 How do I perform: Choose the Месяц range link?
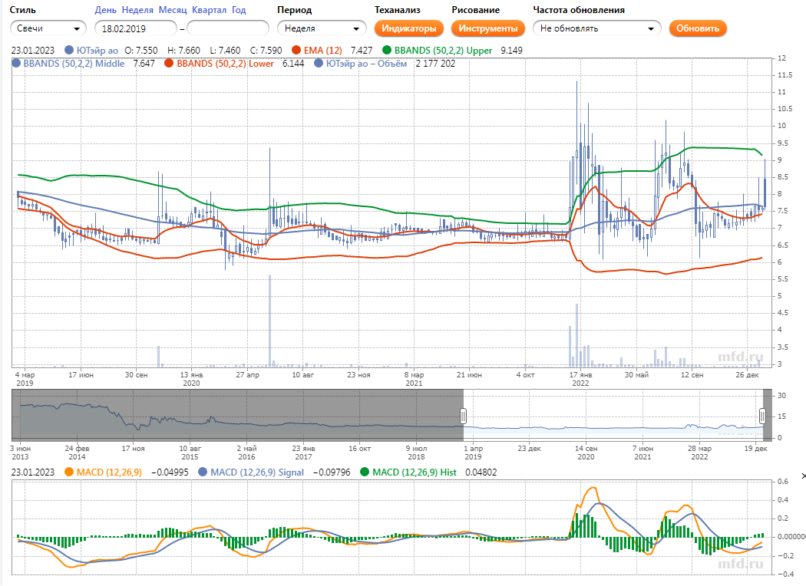tap(173, 10)
